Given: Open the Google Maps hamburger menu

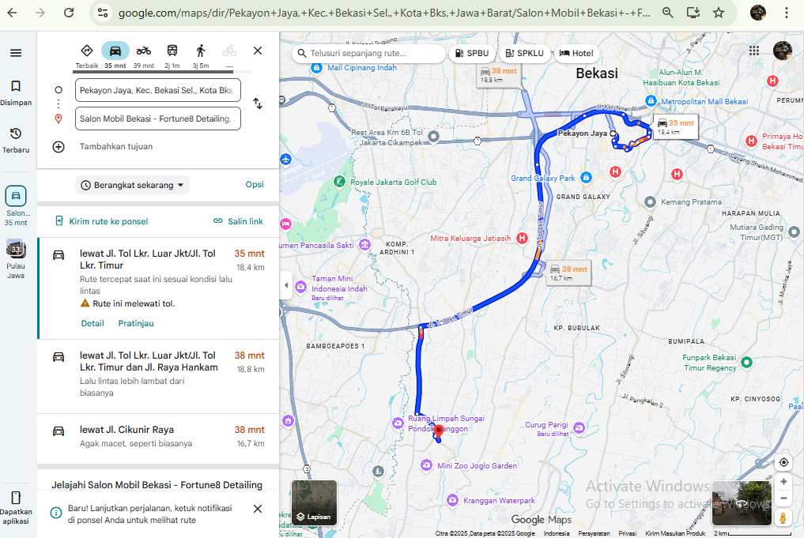Looking at the screenshot, I should pyautogui.click(x=16, y=53).
